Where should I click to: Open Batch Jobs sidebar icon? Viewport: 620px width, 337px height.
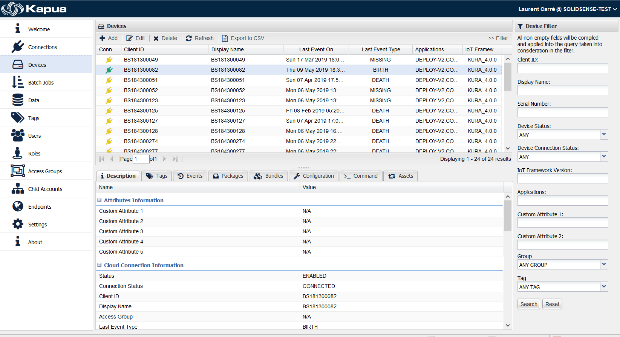[18, 82]
